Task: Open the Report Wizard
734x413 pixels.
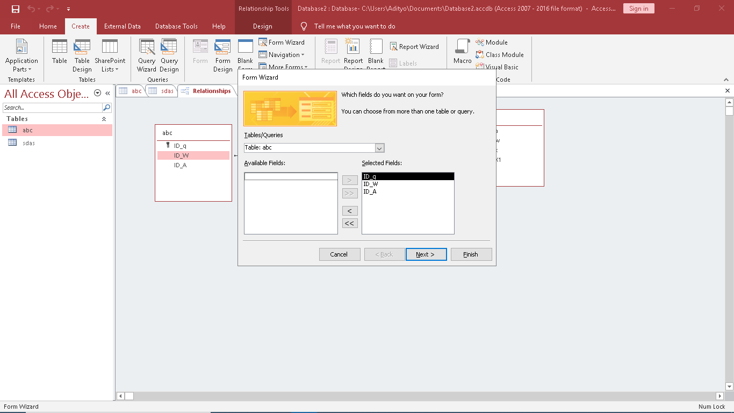Action: 414,47
